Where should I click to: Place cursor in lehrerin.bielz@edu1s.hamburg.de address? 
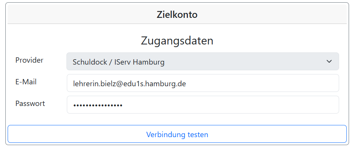(129, 84)
